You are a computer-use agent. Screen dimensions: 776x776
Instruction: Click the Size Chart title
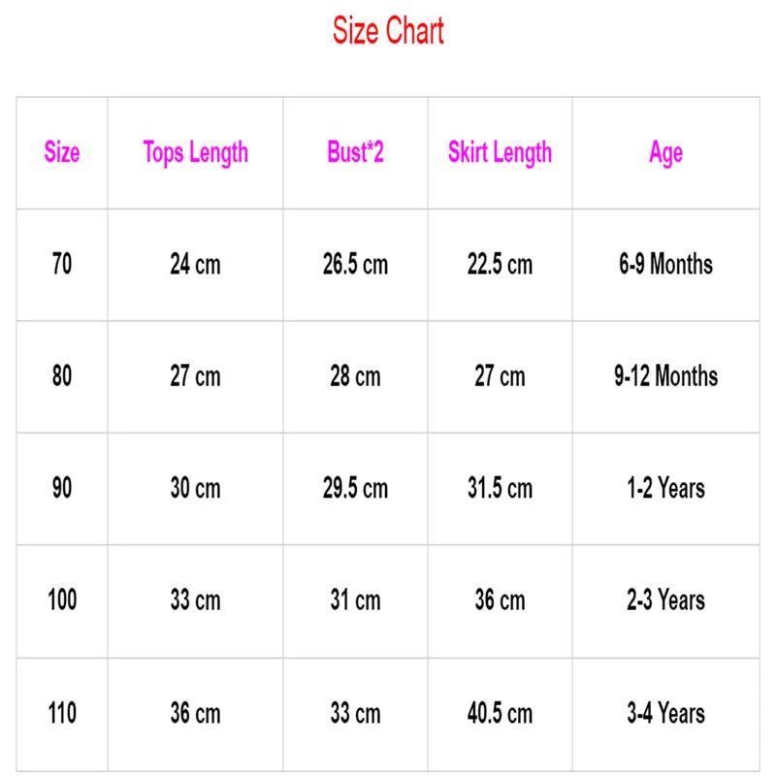click(x=388, y=31)
